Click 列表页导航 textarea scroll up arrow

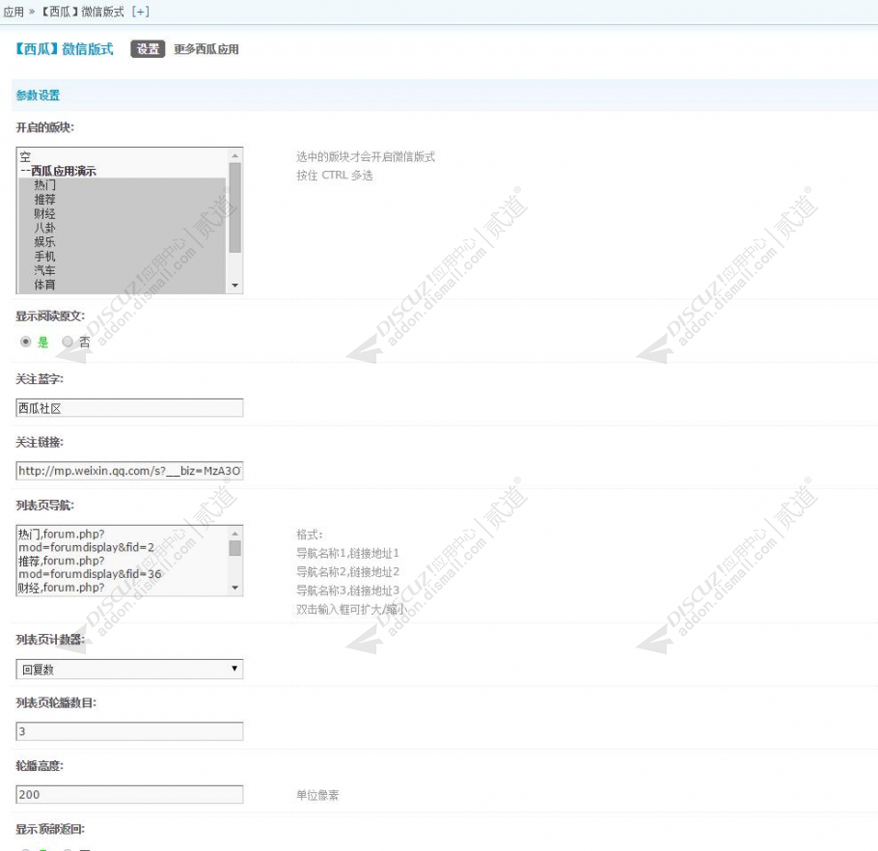pyautogui.click(x=235, y=533)
